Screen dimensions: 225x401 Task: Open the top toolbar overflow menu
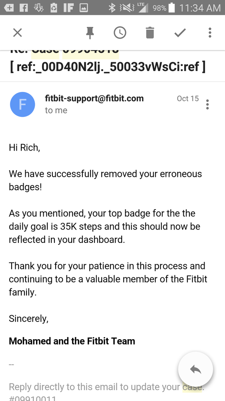click(x=210, y=33)
